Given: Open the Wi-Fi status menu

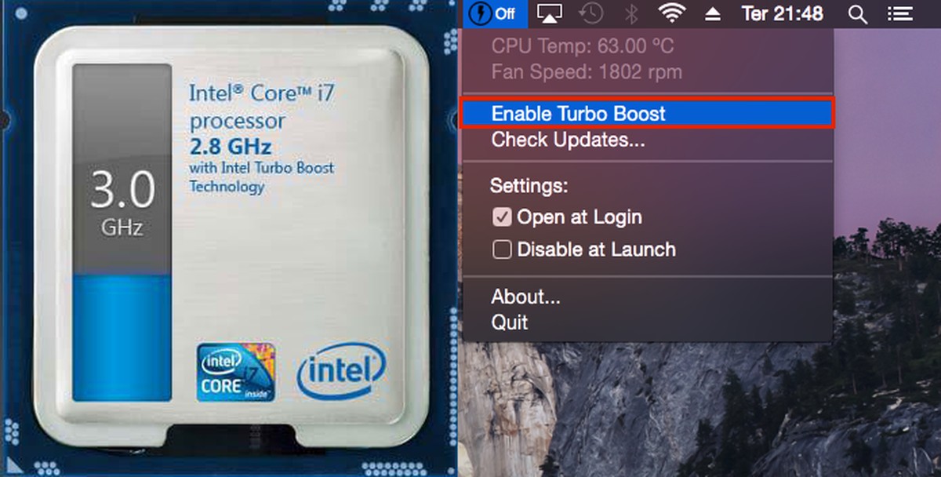Looking at the screenshot, I should pyautogui.click(x=672, y=13).
